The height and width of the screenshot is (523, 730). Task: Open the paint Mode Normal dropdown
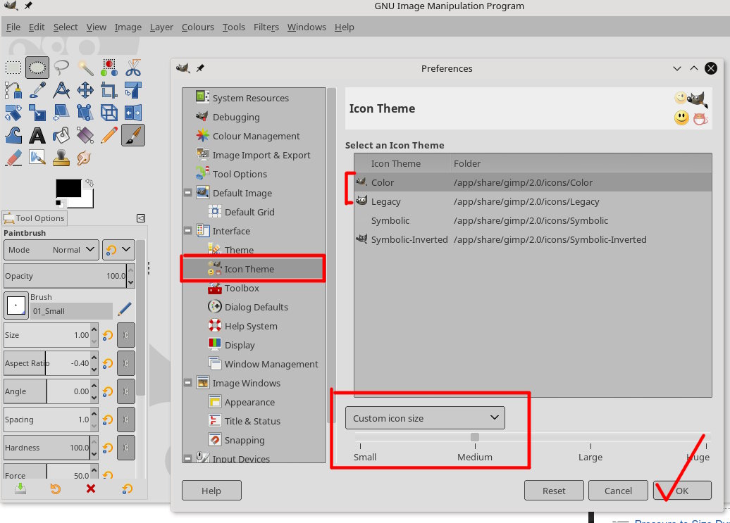pyautogui.click(x=51, y=250)
